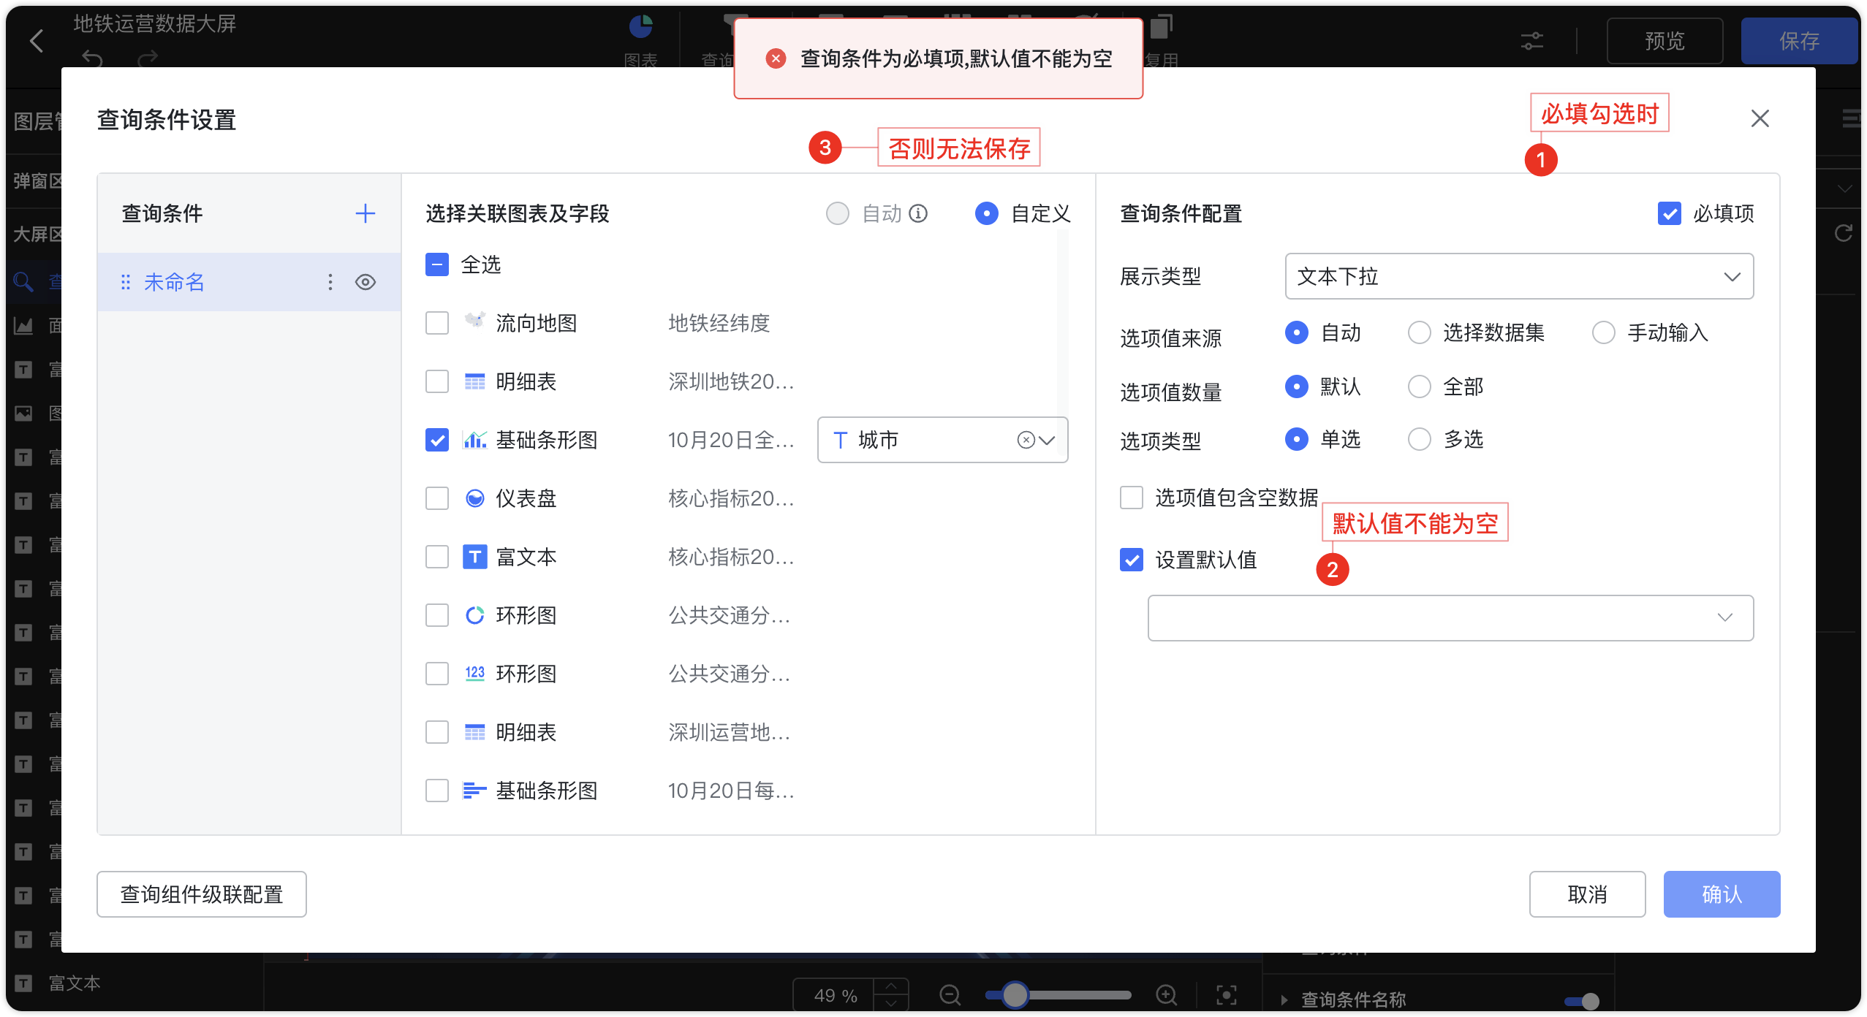Add a new query condition with plus icon
This screenshot has width=1867, height=1017.
tap(365, 213)
